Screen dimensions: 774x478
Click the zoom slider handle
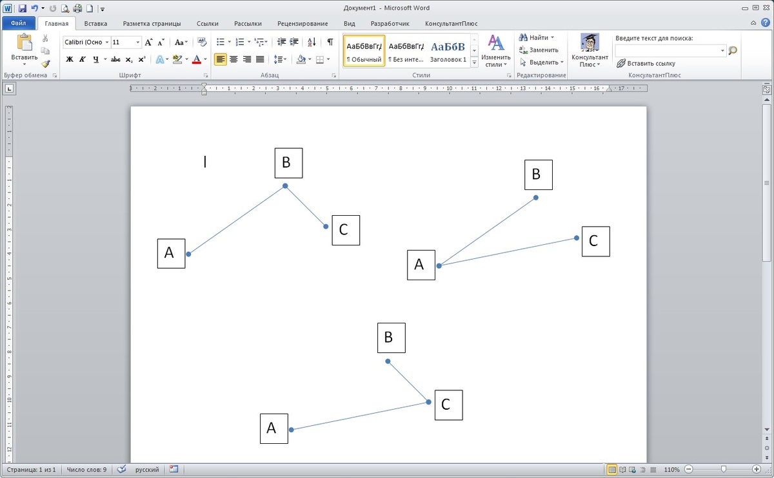(x=724, y=470)
